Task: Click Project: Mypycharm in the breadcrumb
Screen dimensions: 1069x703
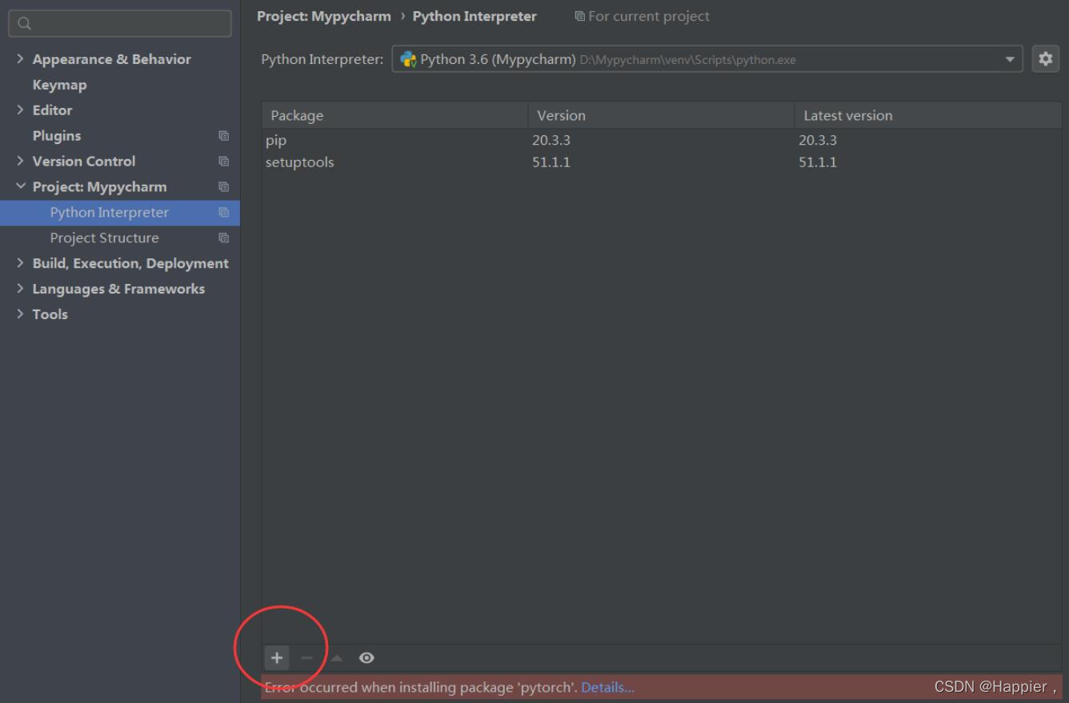Action: (x=324, y=16)
